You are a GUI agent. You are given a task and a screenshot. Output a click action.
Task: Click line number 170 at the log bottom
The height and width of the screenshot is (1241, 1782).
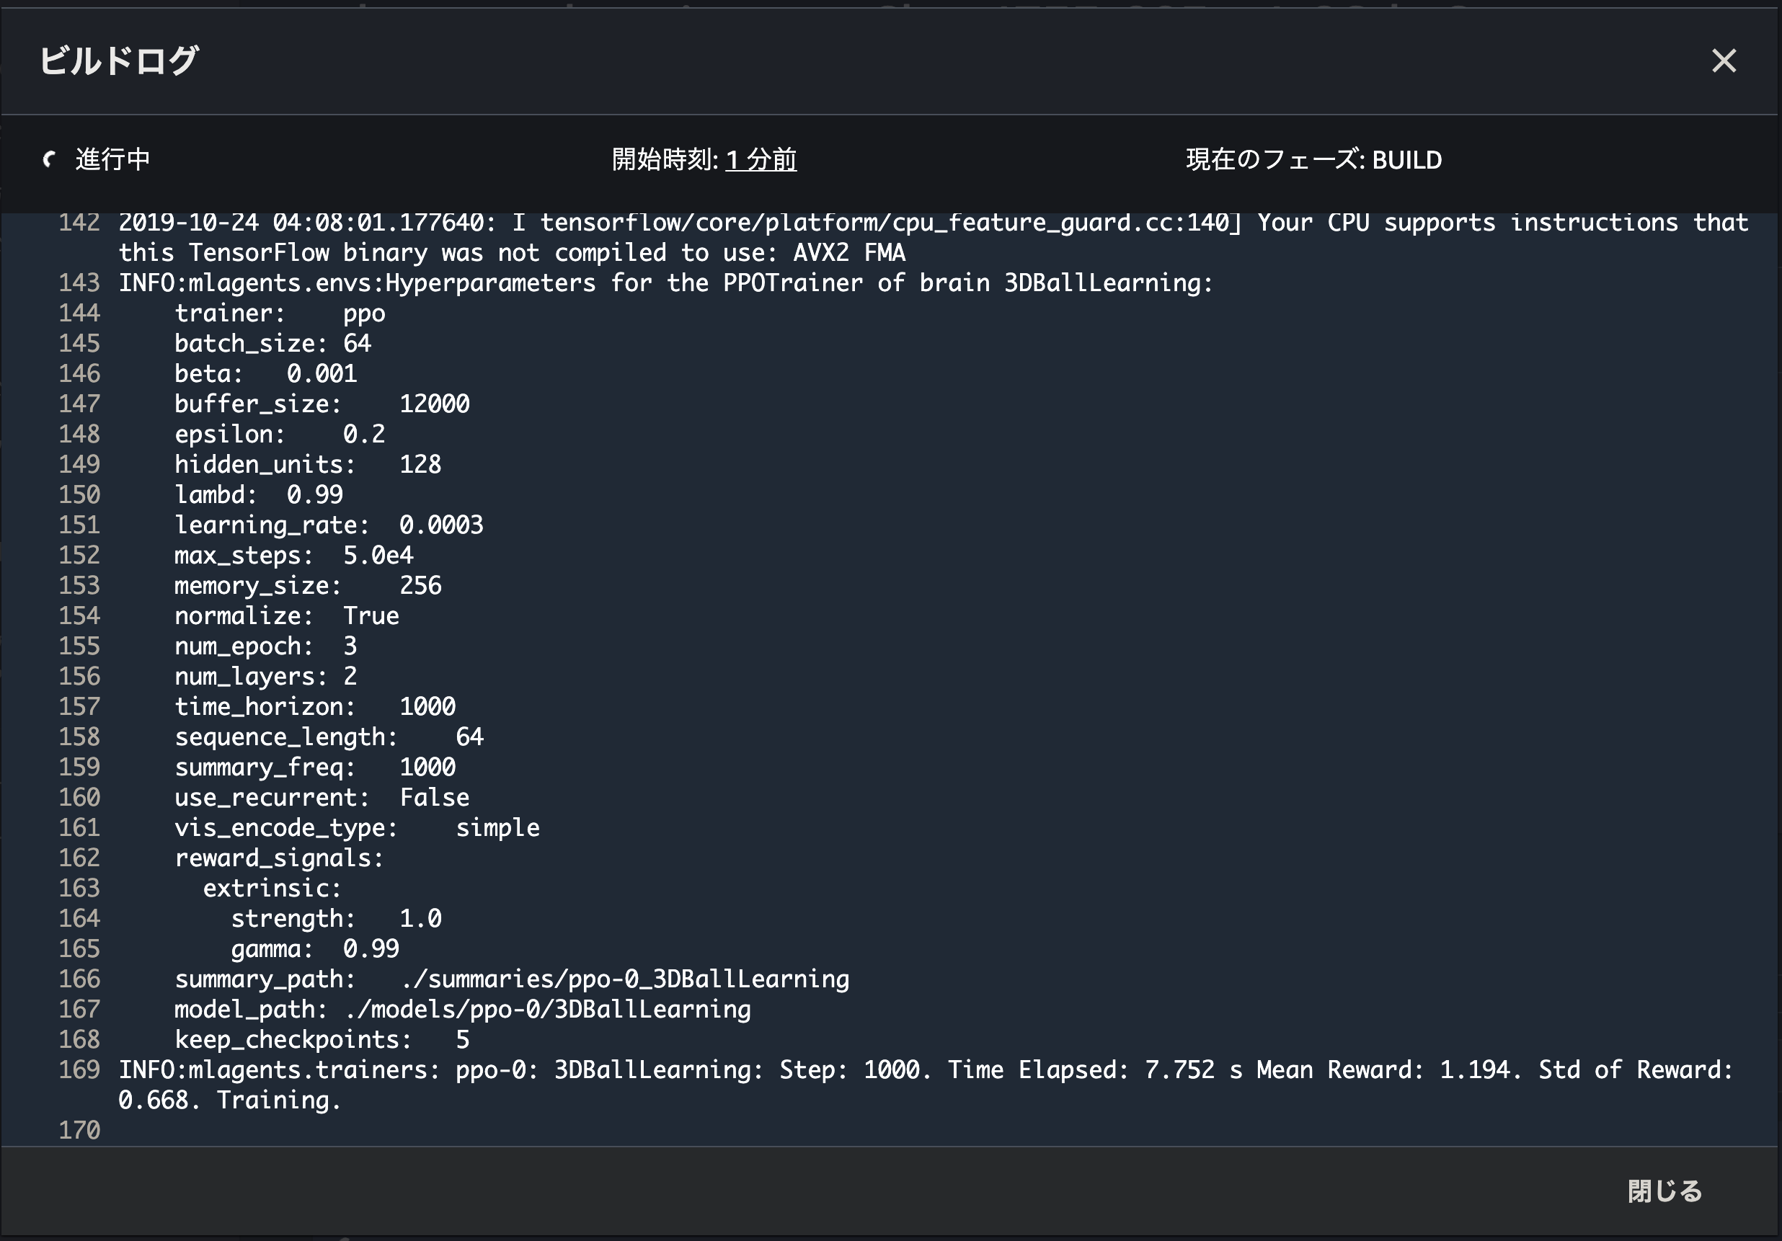(x=79, y=1130)
